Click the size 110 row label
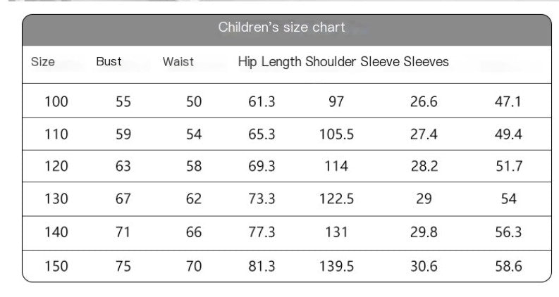Screen dimensions: 559x297 pyautogui.click(x=56, y=134)
